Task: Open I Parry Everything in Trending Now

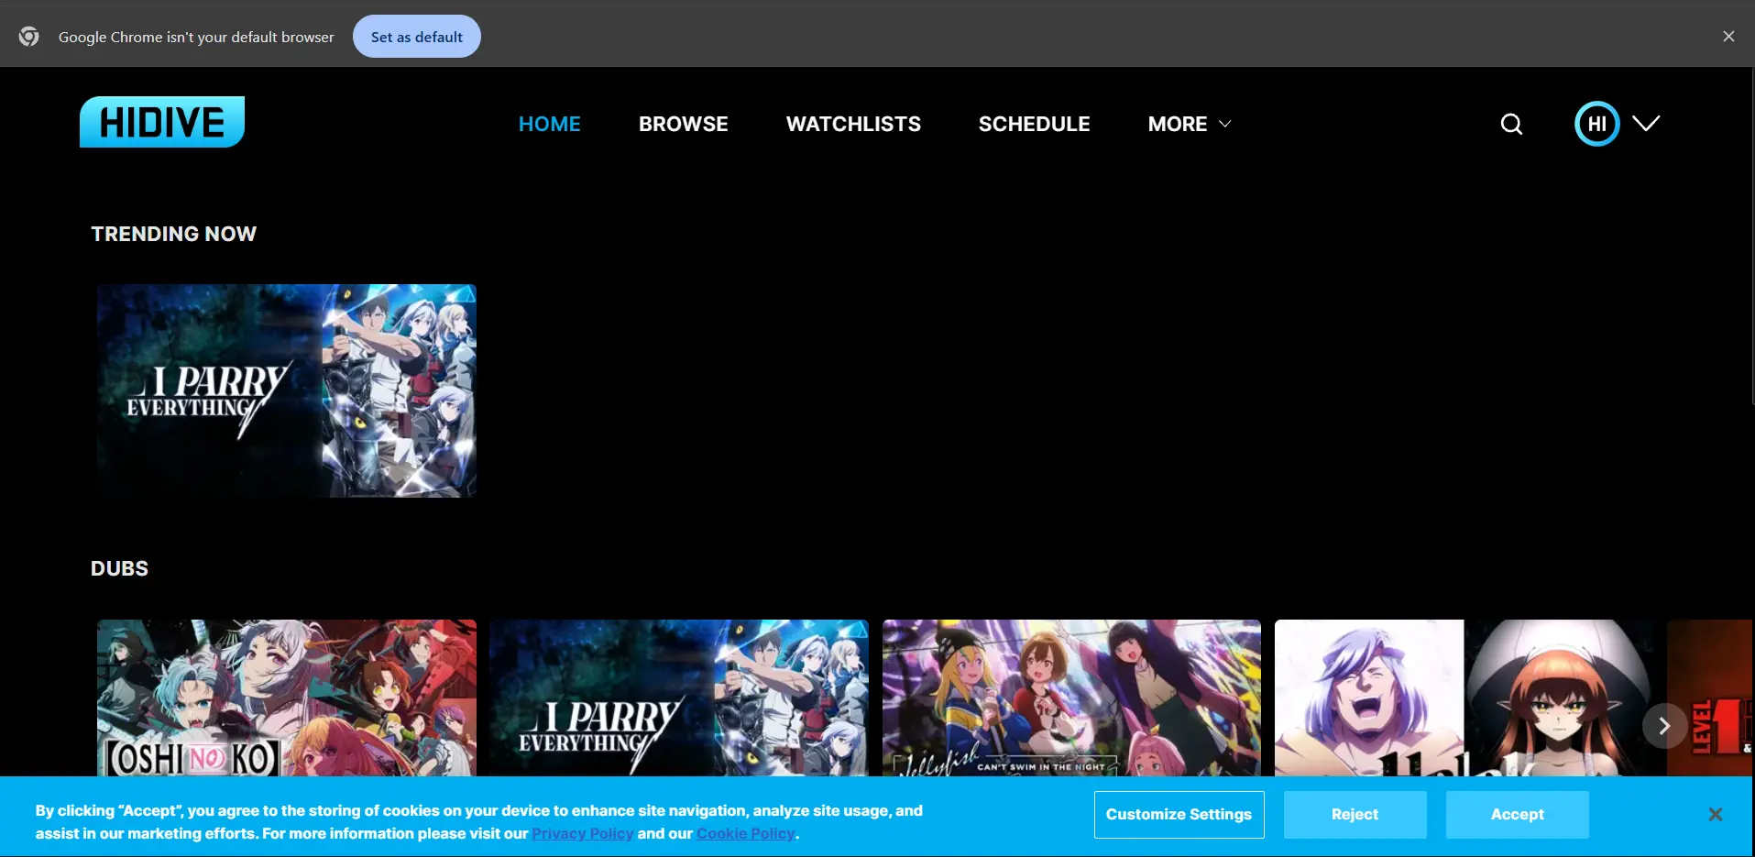Action: pos(287,390)
